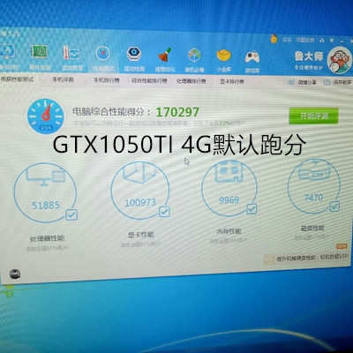Click the disk drive icon above 7470
This screenshot has height=353, width=353.
coord(314,170)
